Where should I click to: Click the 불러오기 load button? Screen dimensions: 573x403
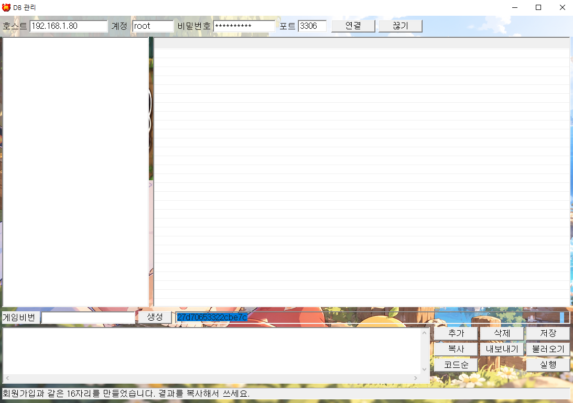coord(548,349)
